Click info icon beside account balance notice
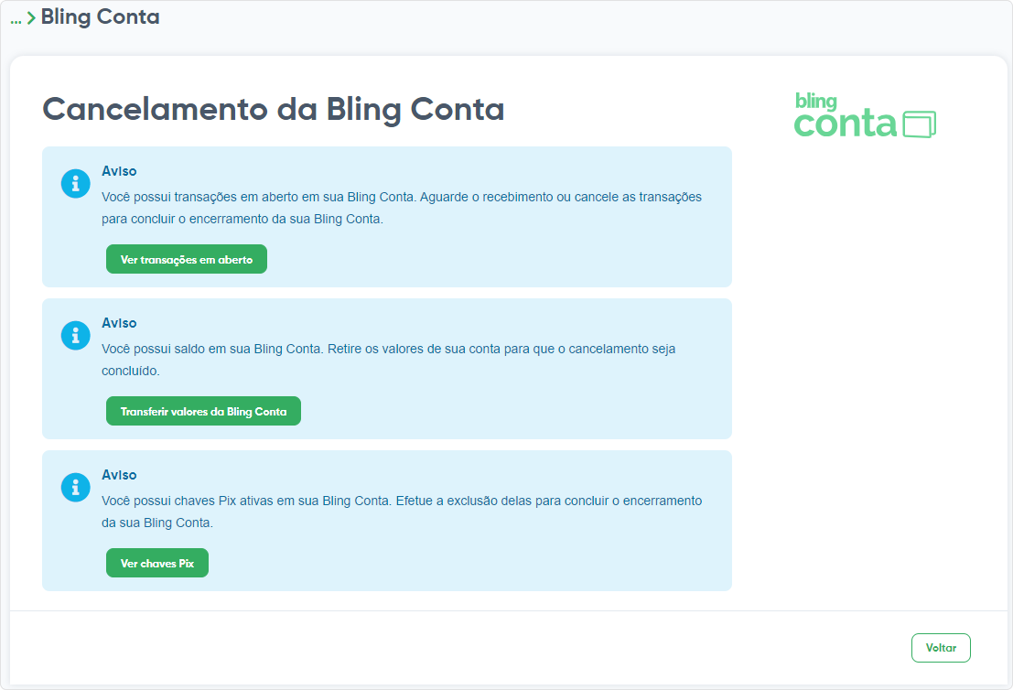The height and width of the screenshot is (690, 1013). tap(76, 336)
